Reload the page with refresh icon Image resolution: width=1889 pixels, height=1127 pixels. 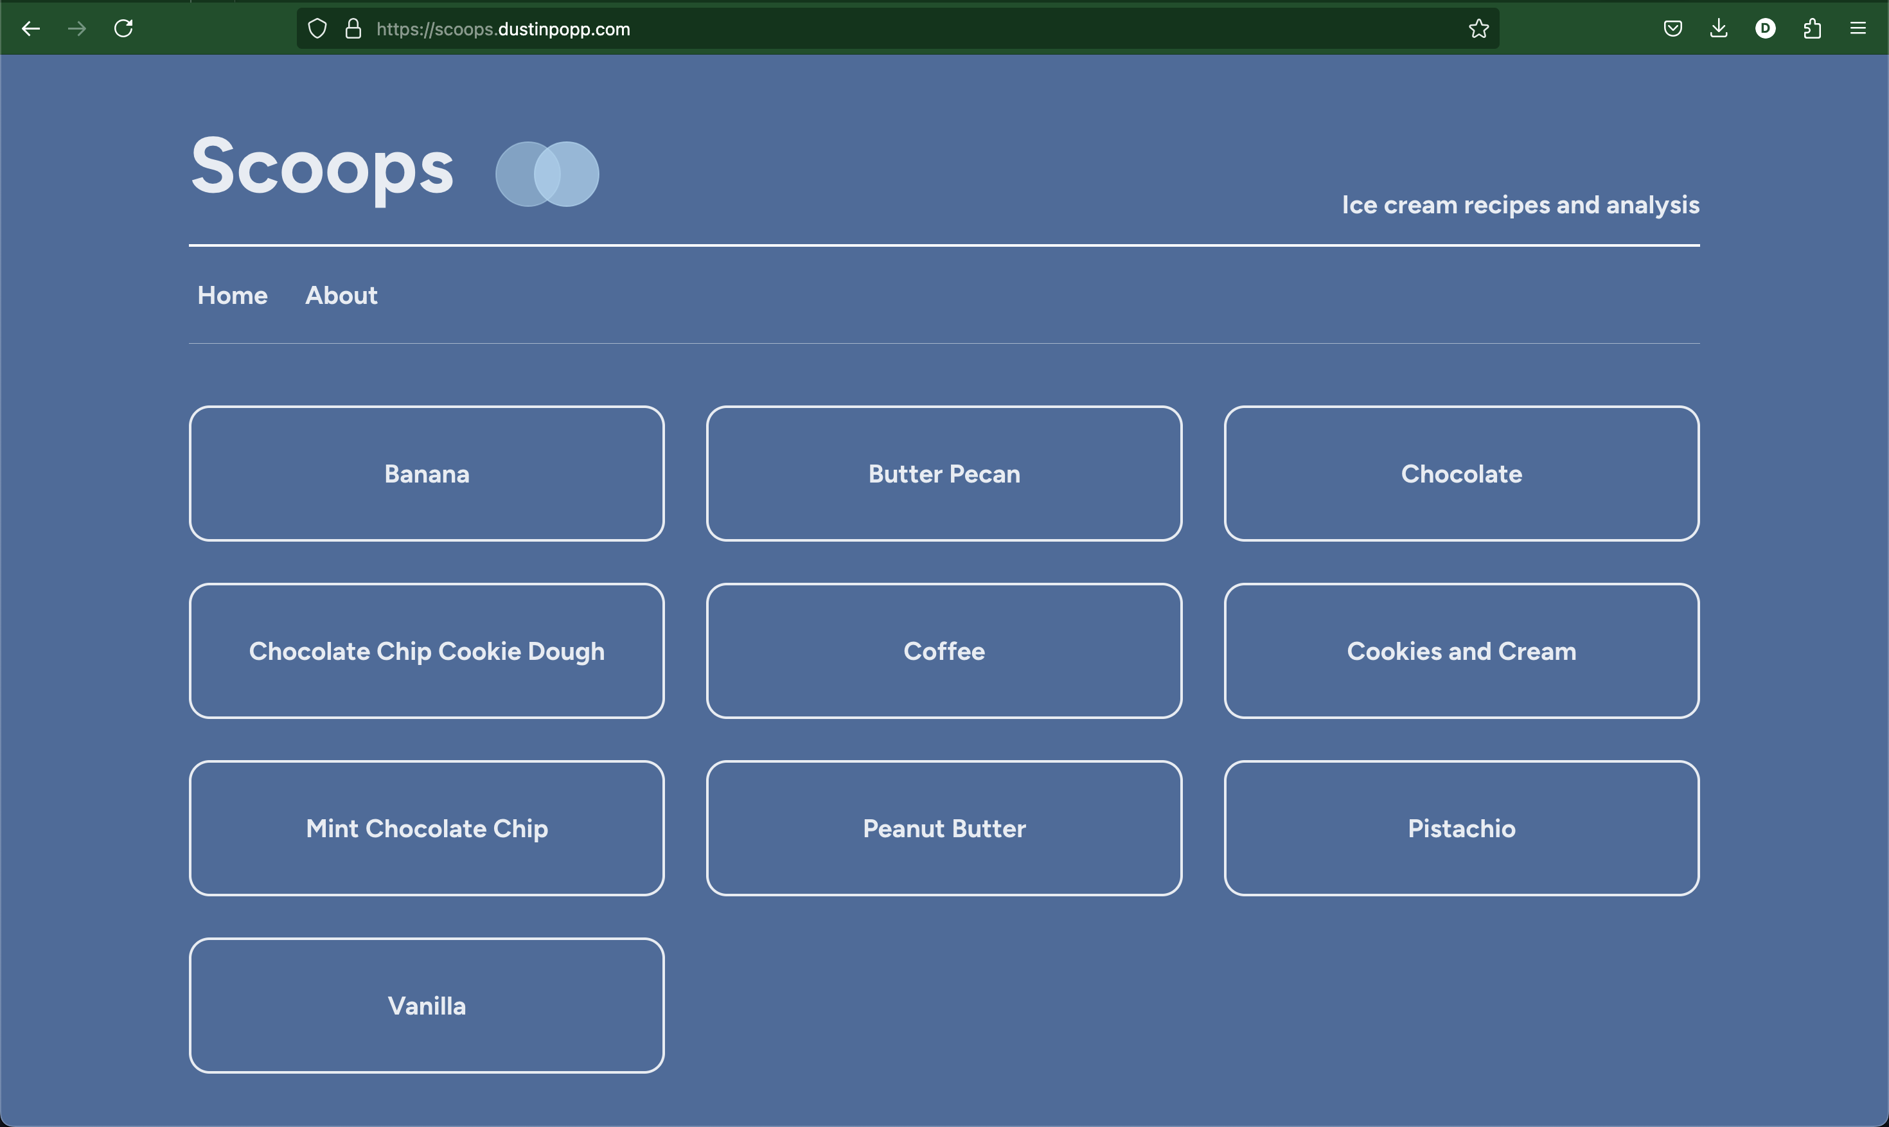[124, 29]
